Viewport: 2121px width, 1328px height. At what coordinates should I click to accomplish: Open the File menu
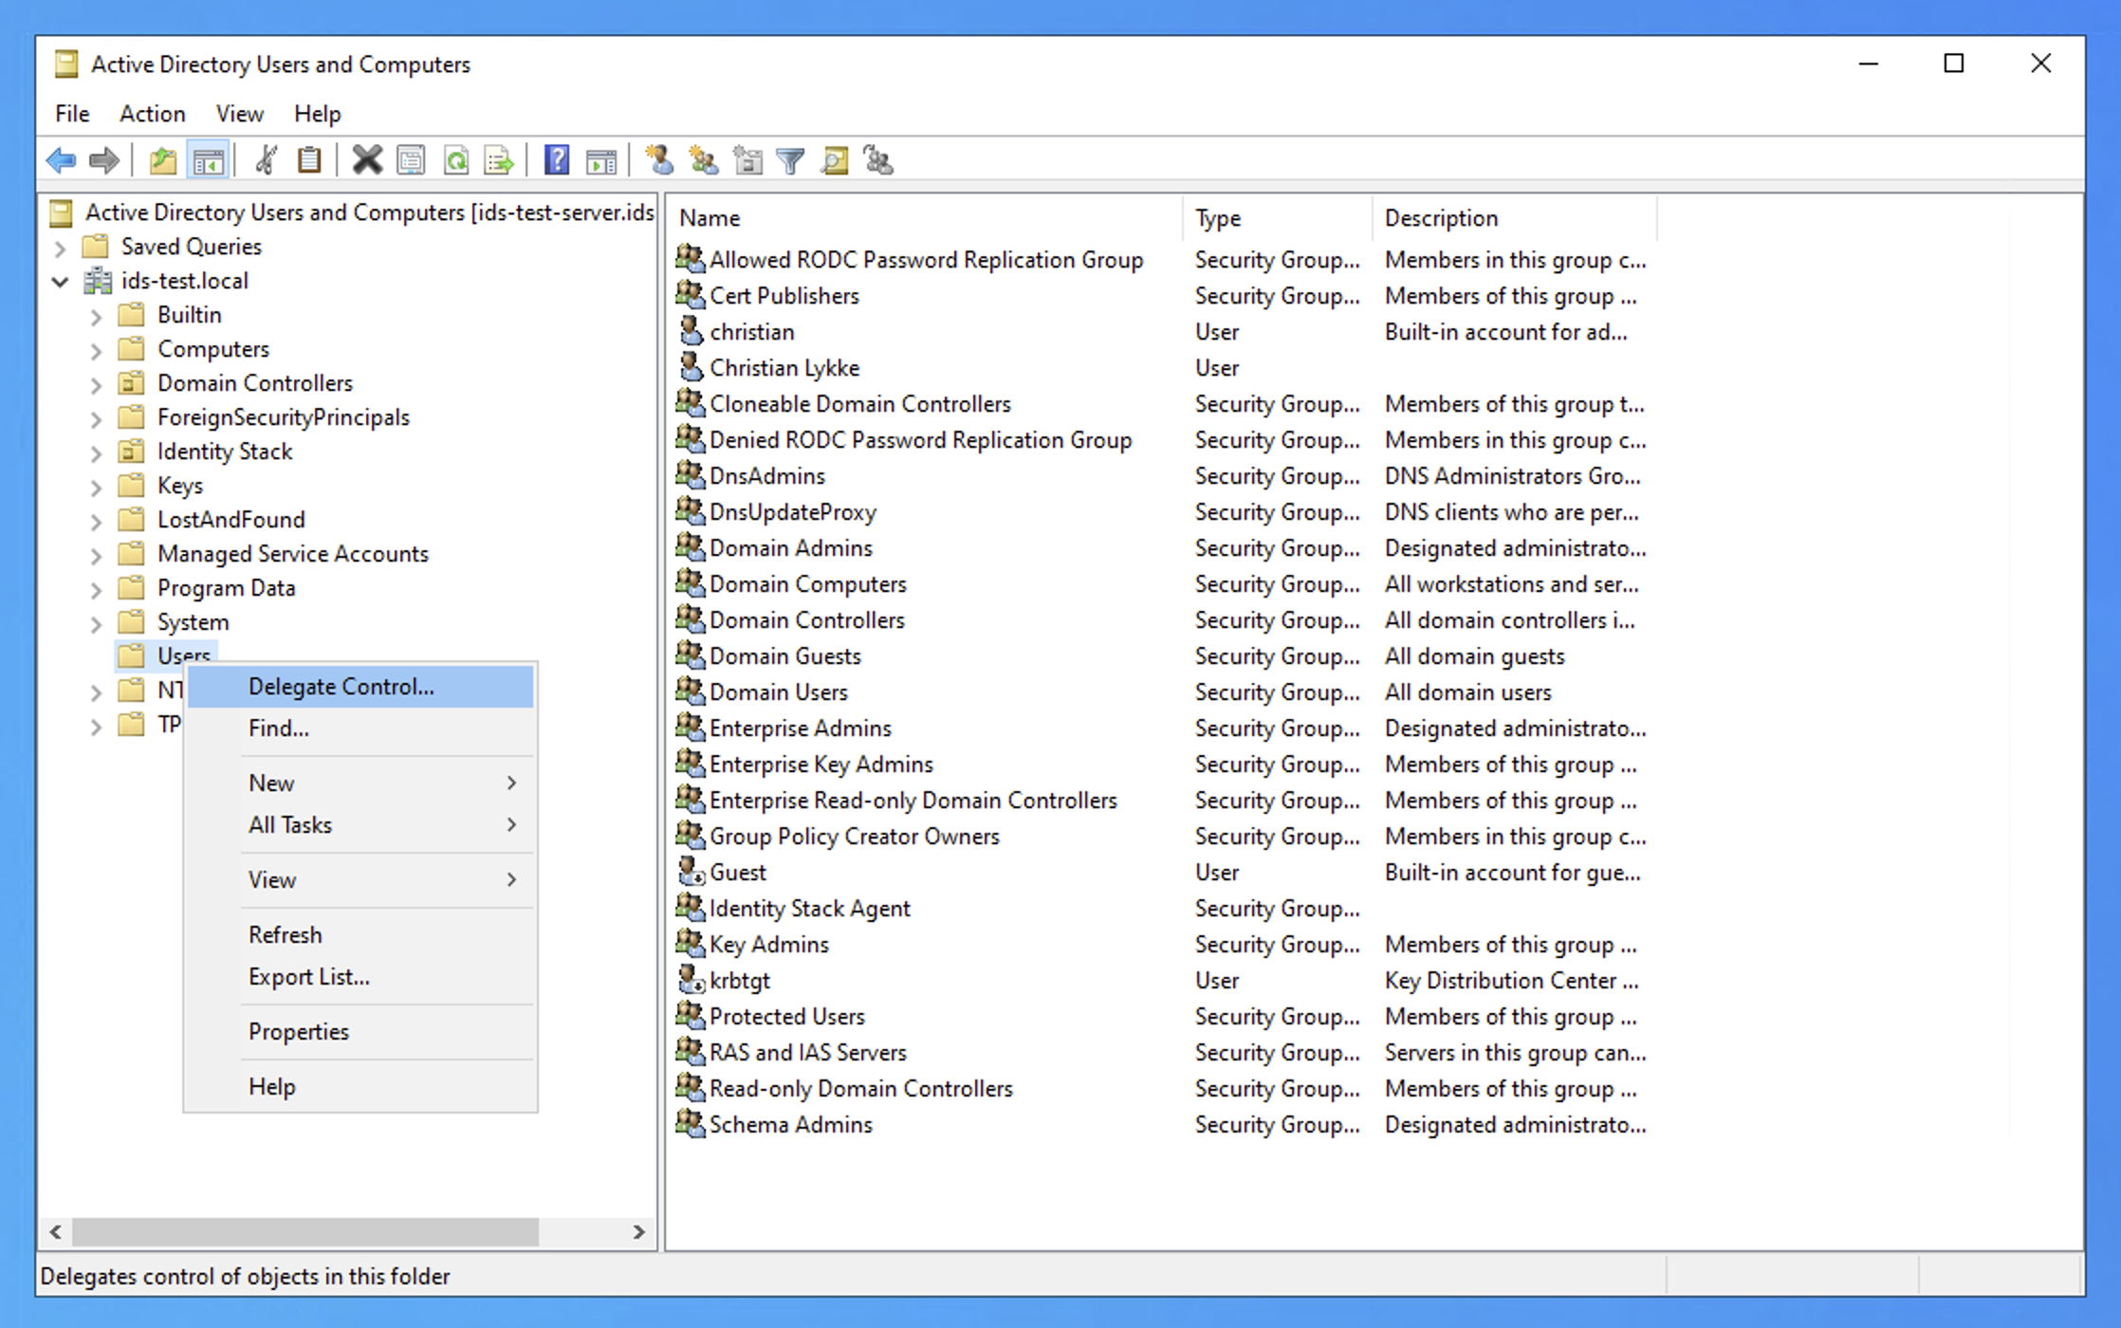(72, 113)
